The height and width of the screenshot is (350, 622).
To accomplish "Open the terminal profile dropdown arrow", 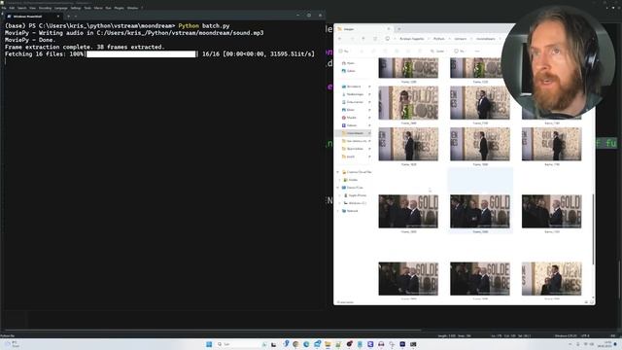I will click(76, 17).
